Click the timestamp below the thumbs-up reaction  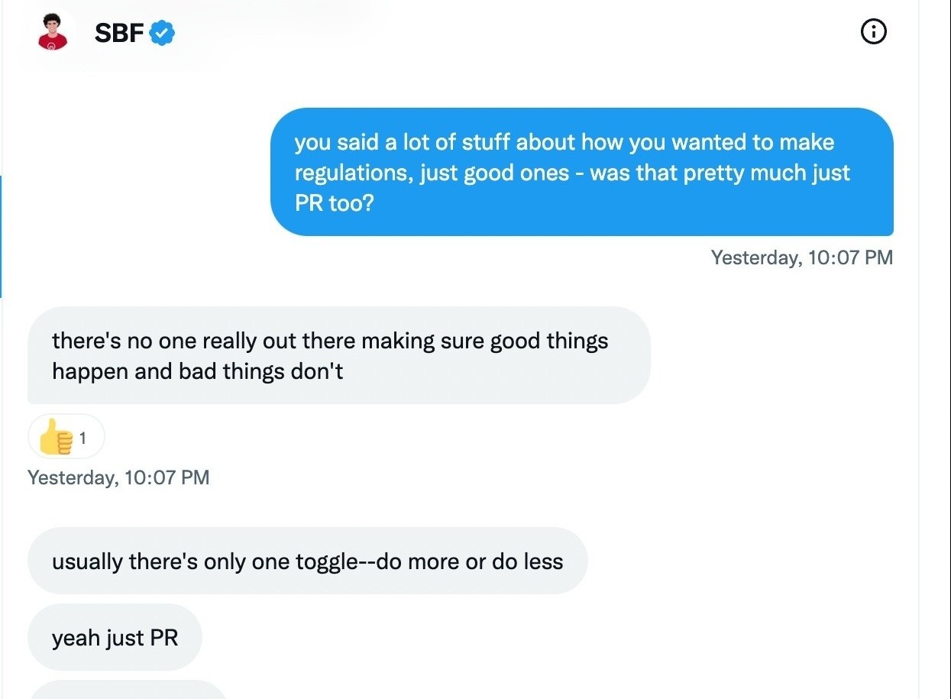pos(118,477)
